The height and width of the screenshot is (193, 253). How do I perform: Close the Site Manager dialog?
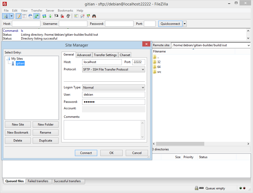pyautogui.click(x=146, y=44)
